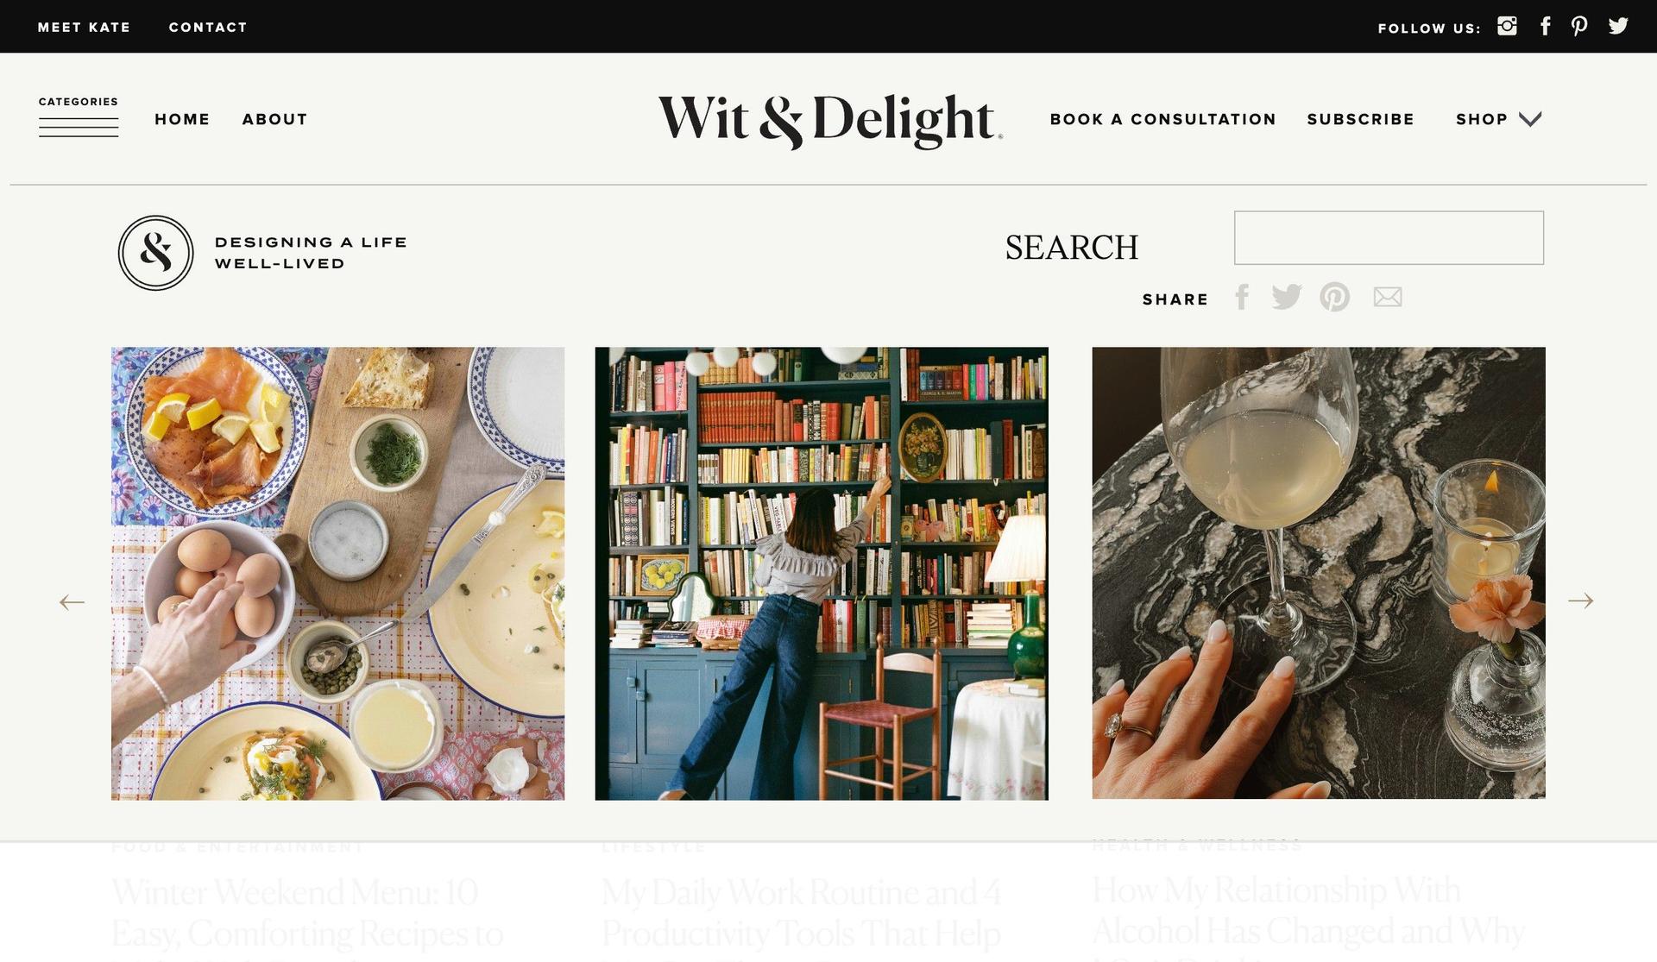Expand the SHOP dropdown menu
The image size is (1657, 962).
(x=1531, y=119)
